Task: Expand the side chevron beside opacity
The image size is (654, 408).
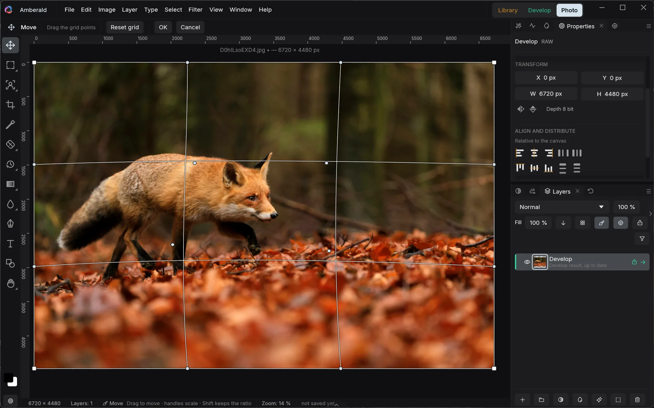Action: (651, 214)
